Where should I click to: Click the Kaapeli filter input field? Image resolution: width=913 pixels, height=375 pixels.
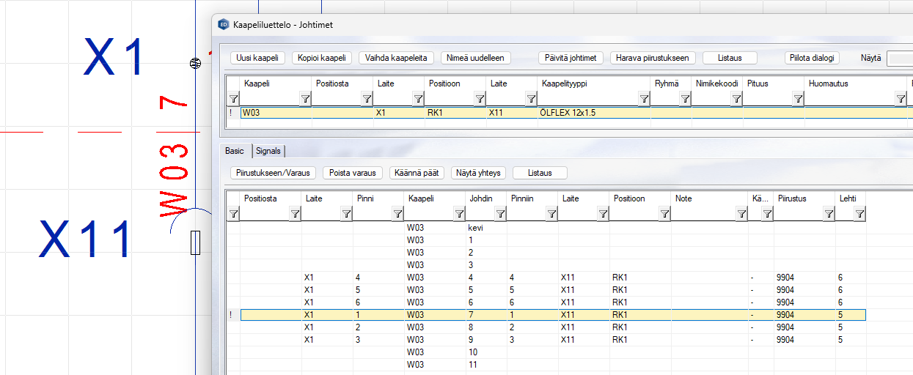[269, 99]
